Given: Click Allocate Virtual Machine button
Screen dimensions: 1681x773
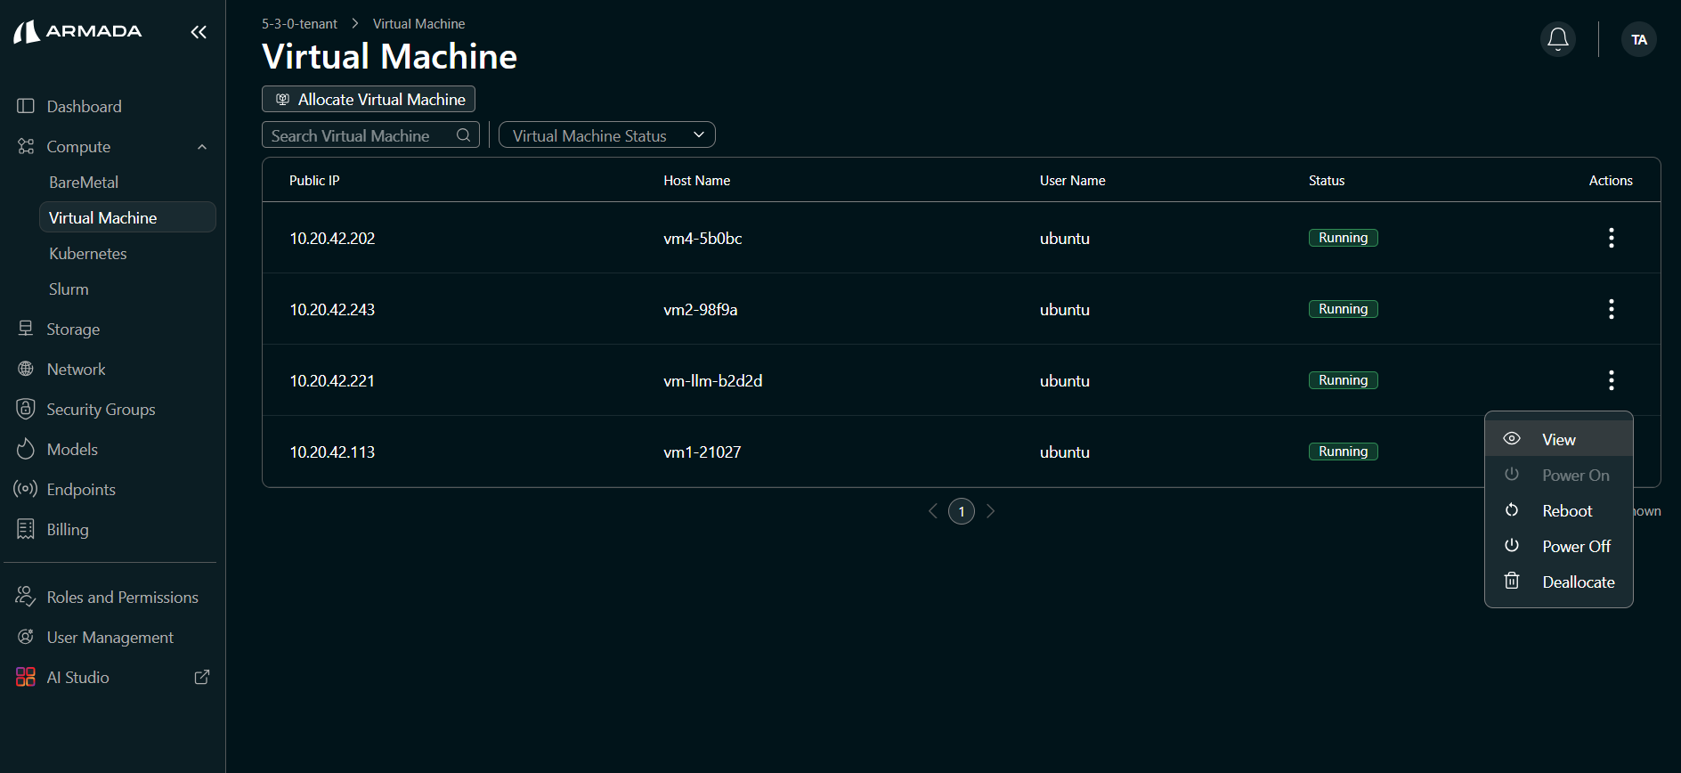Looking at the screenshot, I should point(369,99).
